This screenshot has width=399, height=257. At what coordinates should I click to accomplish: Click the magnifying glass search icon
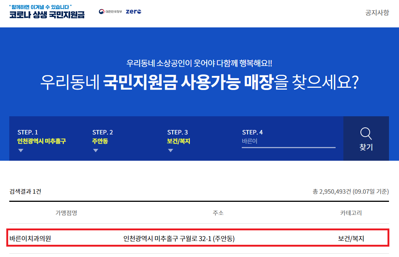(x=366, y=133)
